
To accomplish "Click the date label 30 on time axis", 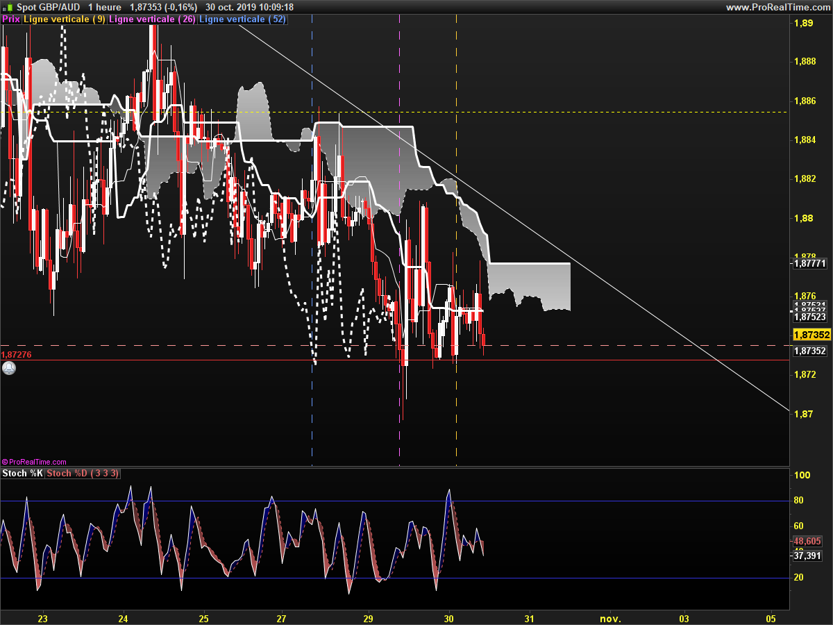I will click(x=448, y=617).
